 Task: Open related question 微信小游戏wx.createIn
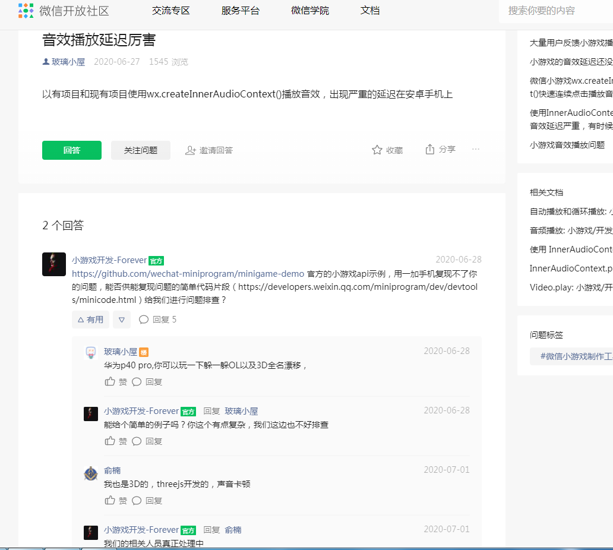pos(571,87)
